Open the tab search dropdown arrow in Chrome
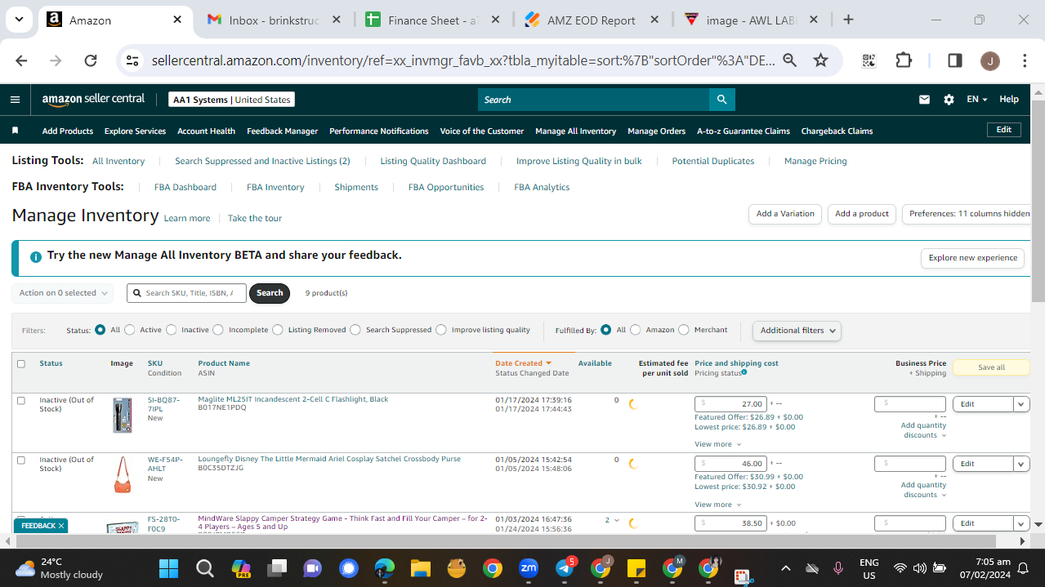Image resolution: width=1045 pixels, height=587 pixels. [19, 20]
